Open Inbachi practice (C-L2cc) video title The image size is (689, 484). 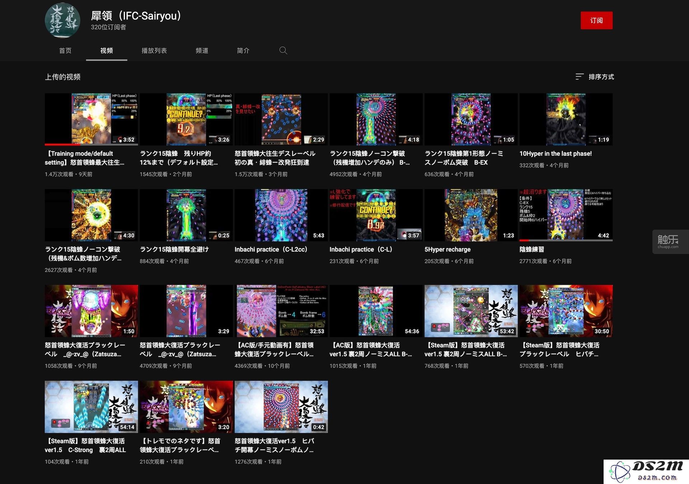pos(271,249)
